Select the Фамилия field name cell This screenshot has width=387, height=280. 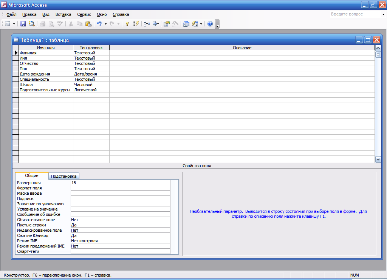click(46, 53)
